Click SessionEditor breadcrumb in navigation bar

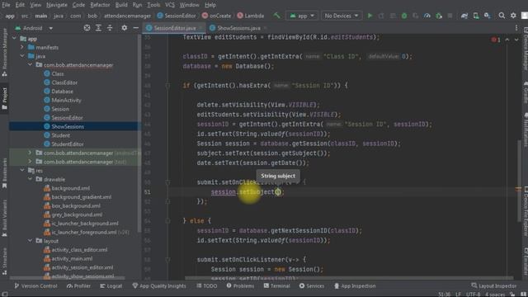tap(177, 16)
